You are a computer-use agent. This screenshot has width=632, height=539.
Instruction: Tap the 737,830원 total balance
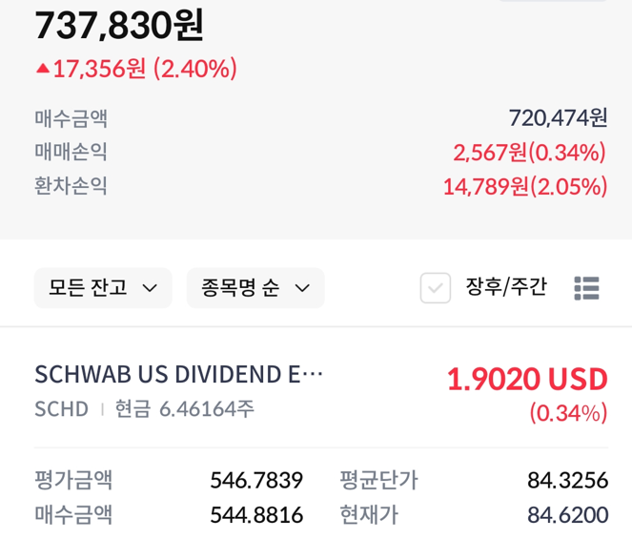(x=119, y=26)
